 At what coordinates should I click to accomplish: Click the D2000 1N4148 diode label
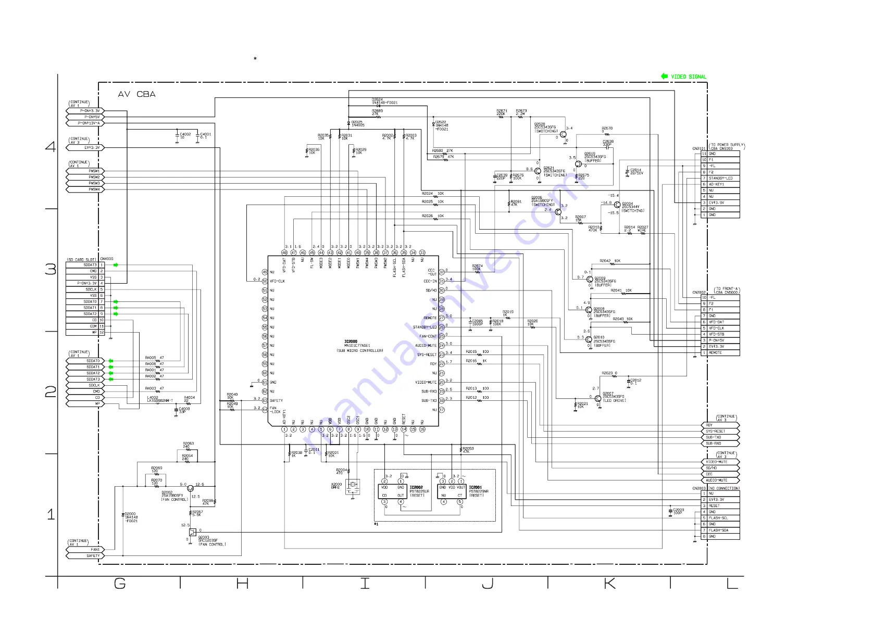tap(131, 517)
